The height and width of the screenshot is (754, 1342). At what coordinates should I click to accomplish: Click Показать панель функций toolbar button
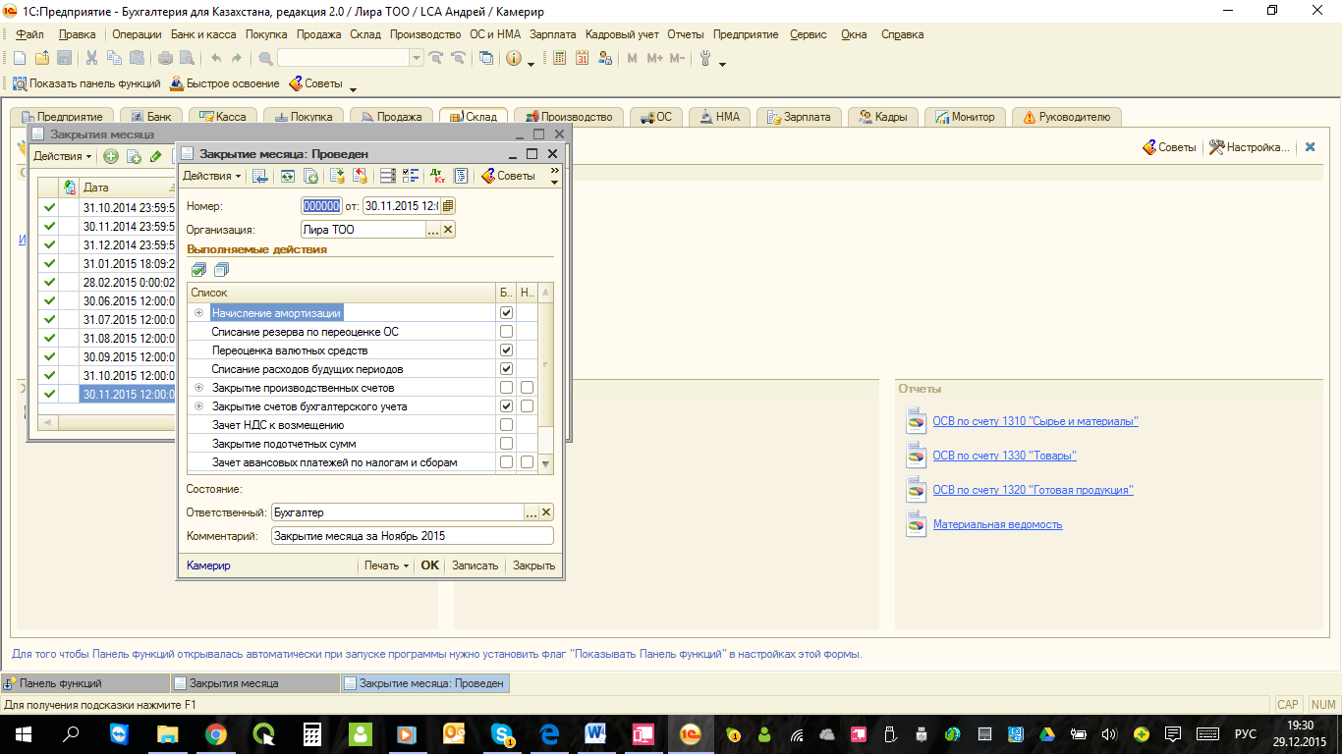(x=86, y=84)
